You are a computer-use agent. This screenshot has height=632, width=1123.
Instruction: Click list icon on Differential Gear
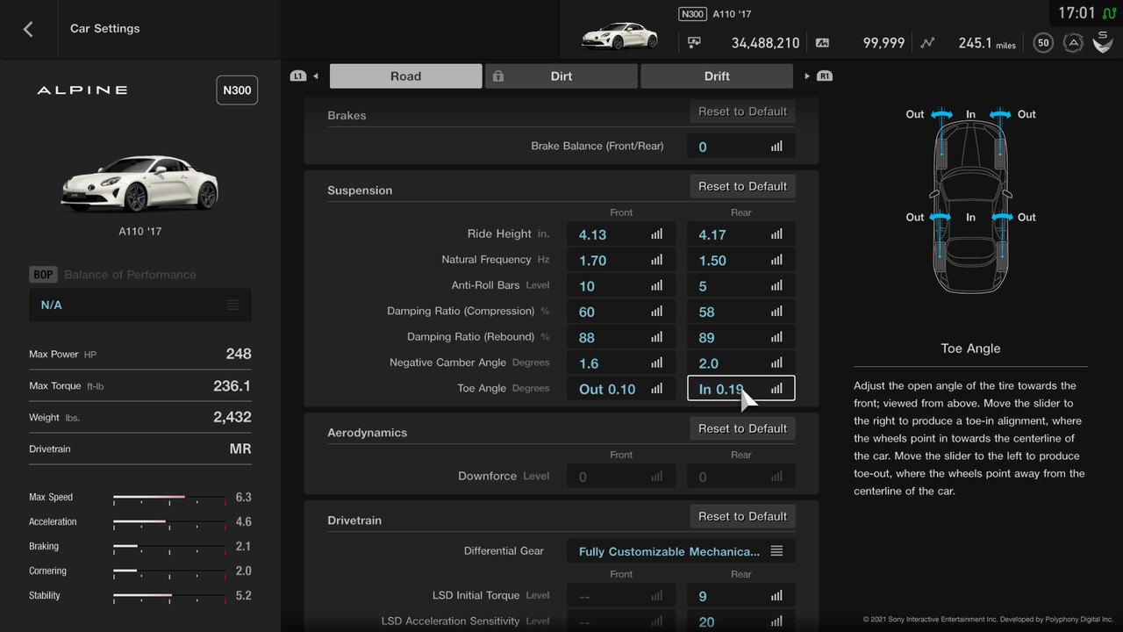coord(776,551)
